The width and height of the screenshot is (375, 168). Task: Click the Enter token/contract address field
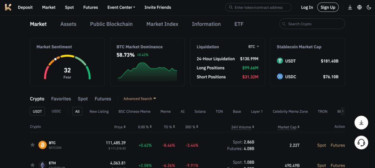[x=258, y=7]
